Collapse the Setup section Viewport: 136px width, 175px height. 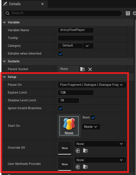click(4, 77)
